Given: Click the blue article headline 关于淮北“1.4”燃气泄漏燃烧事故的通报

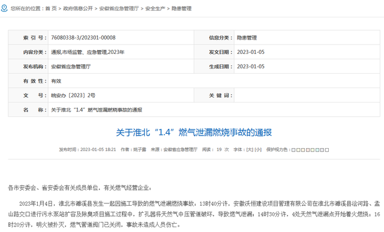Looking at the screenshot, I should point(194,132).
